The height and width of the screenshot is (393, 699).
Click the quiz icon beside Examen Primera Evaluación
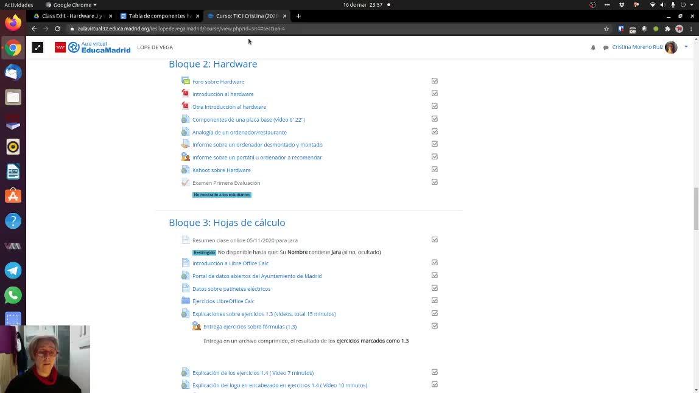point(186,183)
